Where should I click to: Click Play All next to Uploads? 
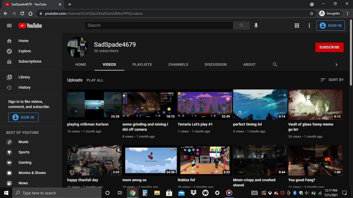pos(95,80)
